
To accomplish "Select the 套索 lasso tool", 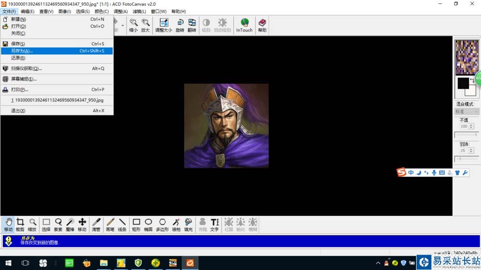I will pyautogui.click(x=58, y=224).
